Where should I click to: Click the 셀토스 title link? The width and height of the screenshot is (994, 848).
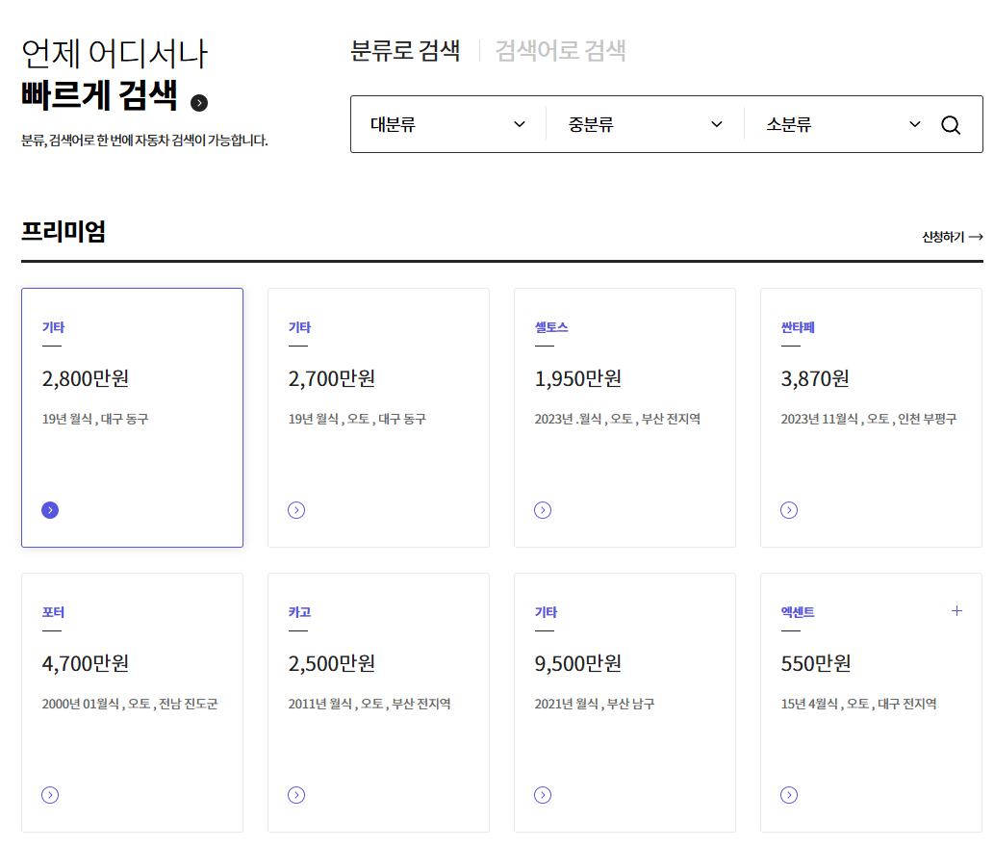click(x=550, y=327)
